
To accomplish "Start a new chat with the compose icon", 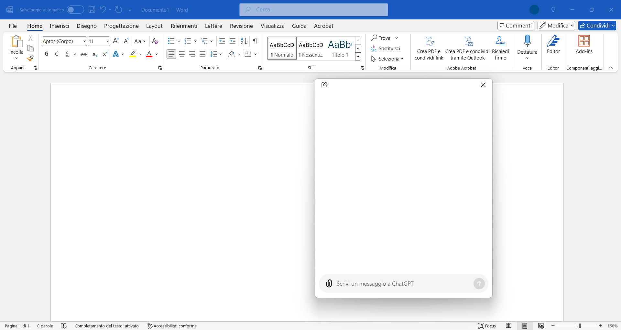I will [x=324, y=85].
